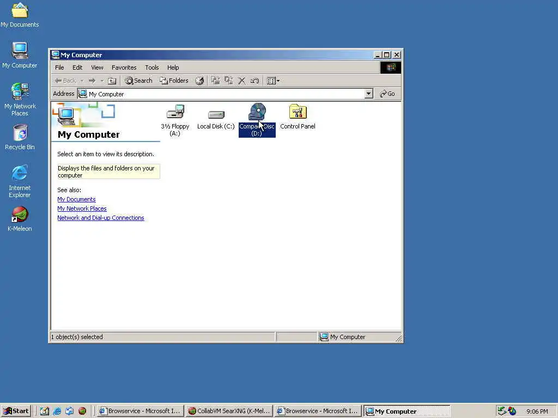Open the Forward history dropdown arrow
558x418 pixels.
click(102, 81)
